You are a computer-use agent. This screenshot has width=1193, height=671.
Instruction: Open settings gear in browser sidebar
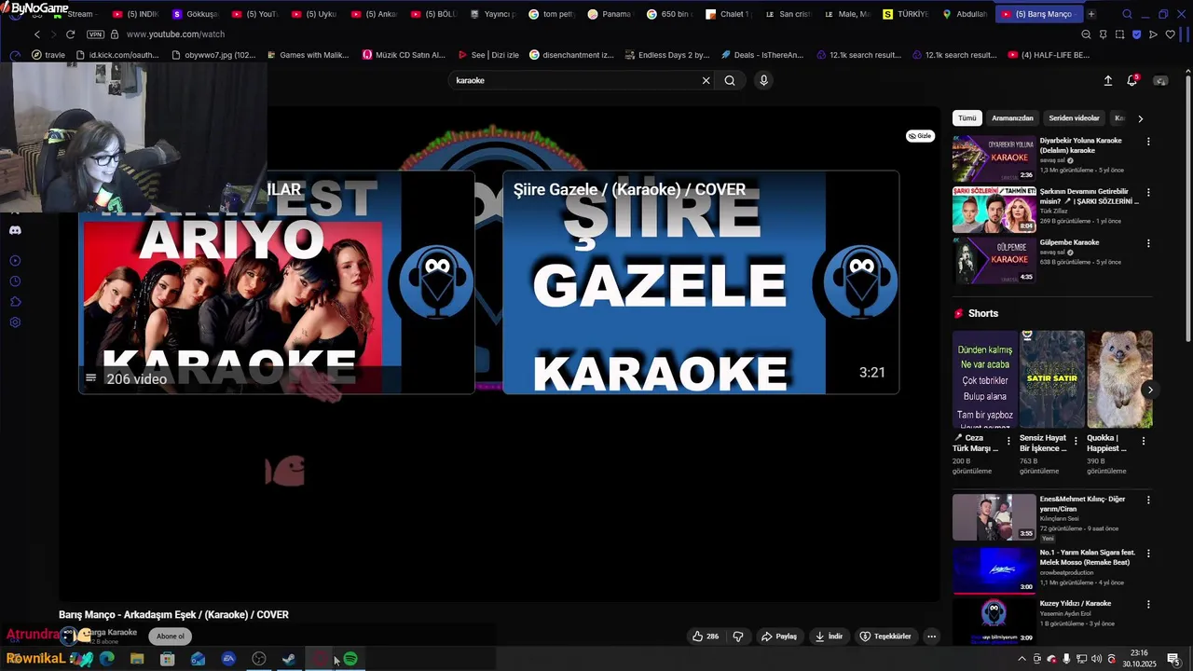15,322
